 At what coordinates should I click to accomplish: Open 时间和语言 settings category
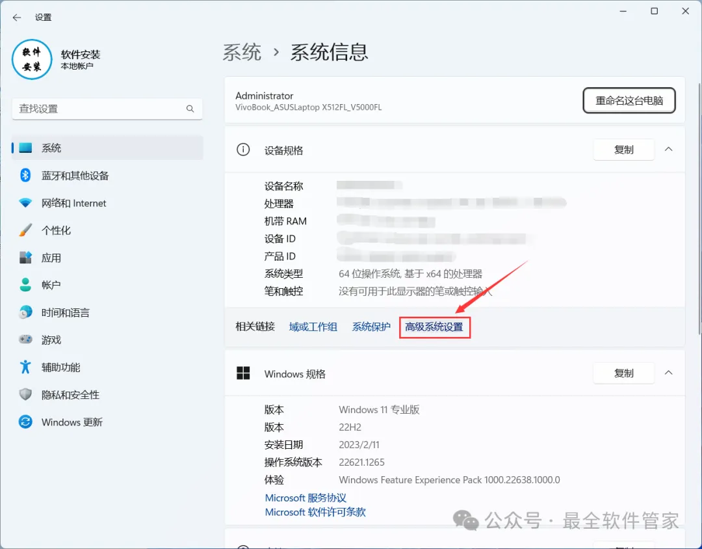coord(107,312)
